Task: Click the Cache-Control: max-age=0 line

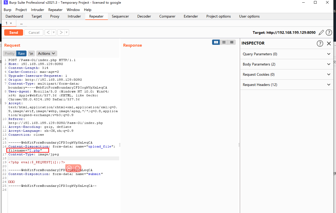Action: coord(34,72)
